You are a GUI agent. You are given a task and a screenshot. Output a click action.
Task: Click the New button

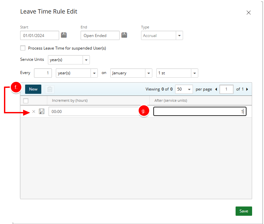tap(33, 89)
